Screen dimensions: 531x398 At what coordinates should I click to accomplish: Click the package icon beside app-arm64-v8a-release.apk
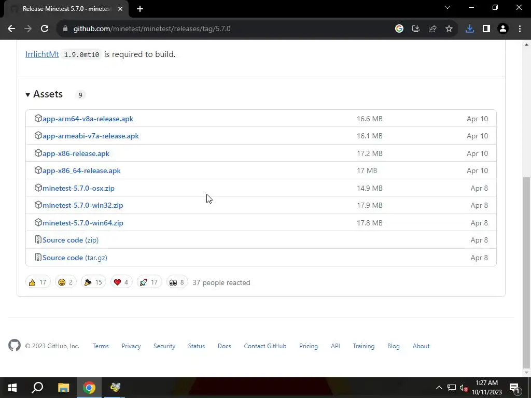tap(38, 118)
